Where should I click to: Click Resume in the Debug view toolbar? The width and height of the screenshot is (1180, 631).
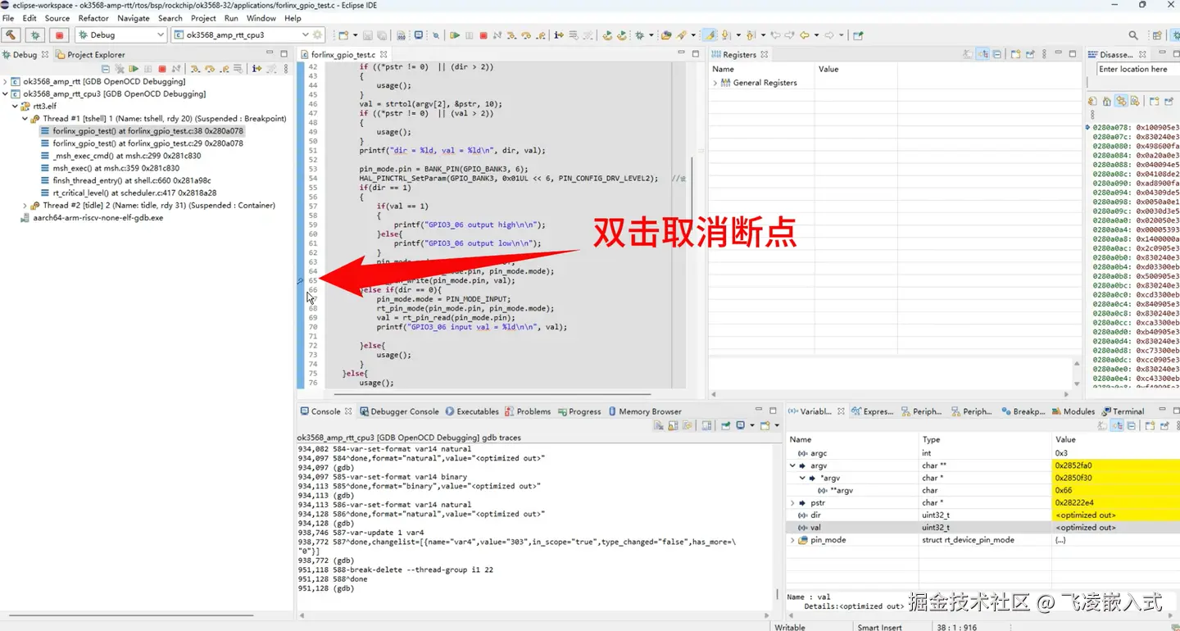click(x=134, y=69)
